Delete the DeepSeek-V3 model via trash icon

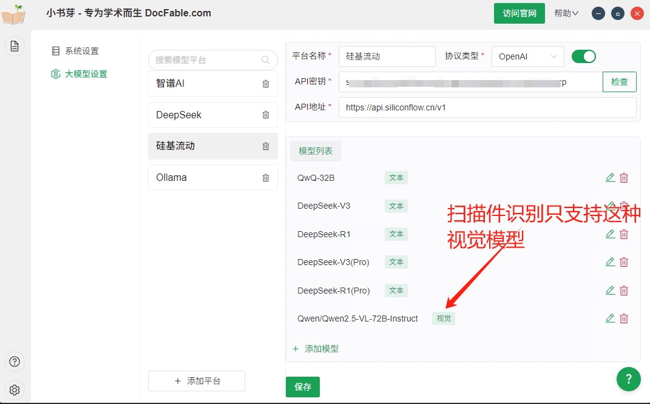[624, 206]
